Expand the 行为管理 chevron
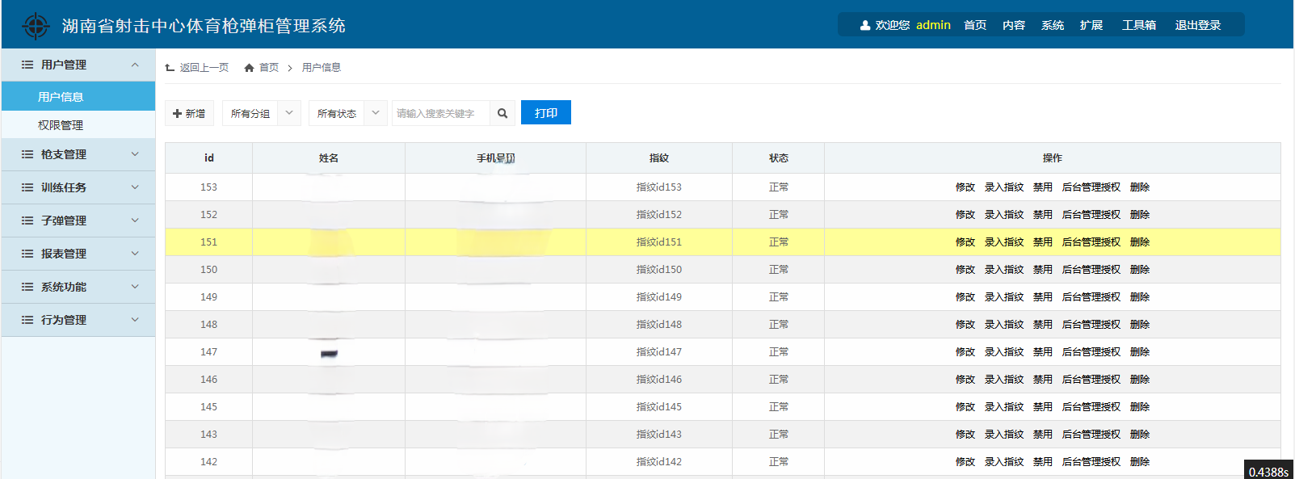1295x479 pixels. [135, 320]
